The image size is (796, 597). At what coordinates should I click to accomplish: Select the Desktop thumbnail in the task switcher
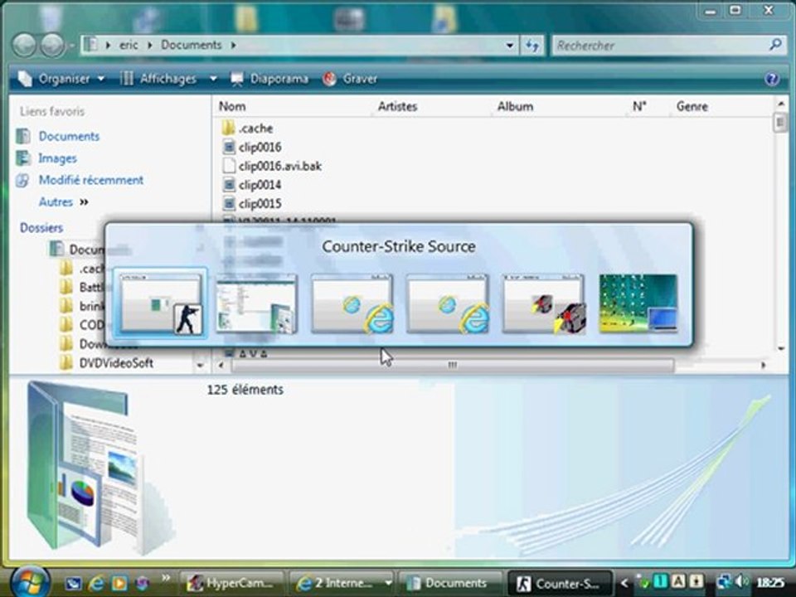[x=638, y=303]
